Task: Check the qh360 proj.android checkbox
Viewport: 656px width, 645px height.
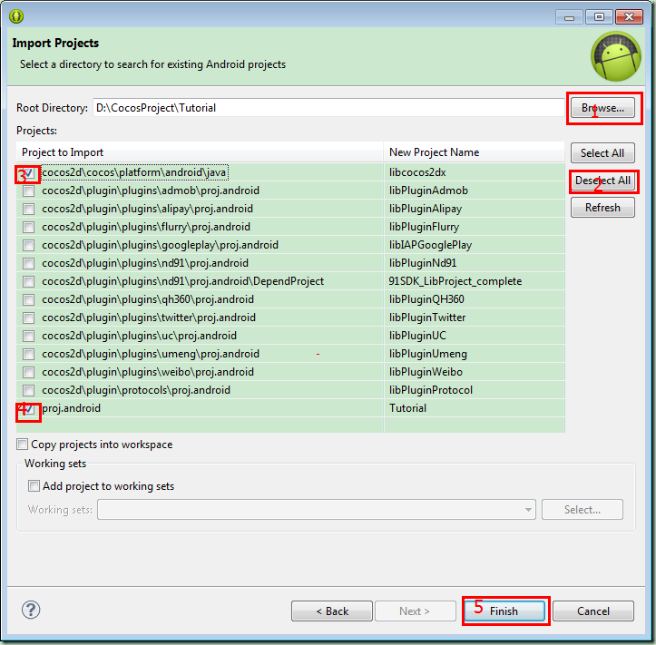Action: coord(28,299)
